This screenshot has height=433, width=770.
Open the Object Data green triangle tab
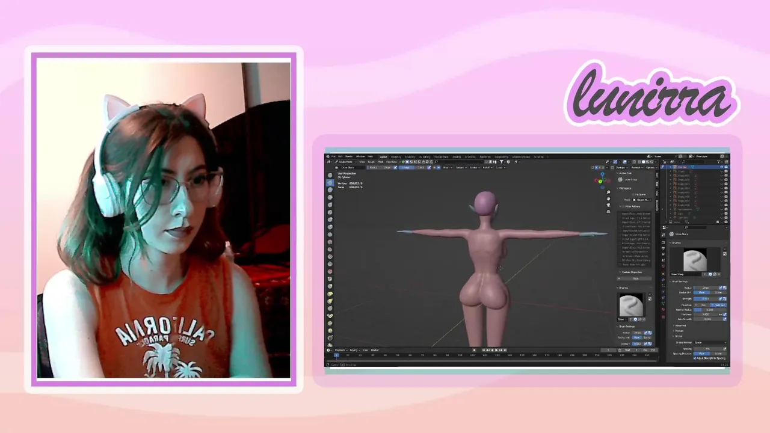pos(663,303)
